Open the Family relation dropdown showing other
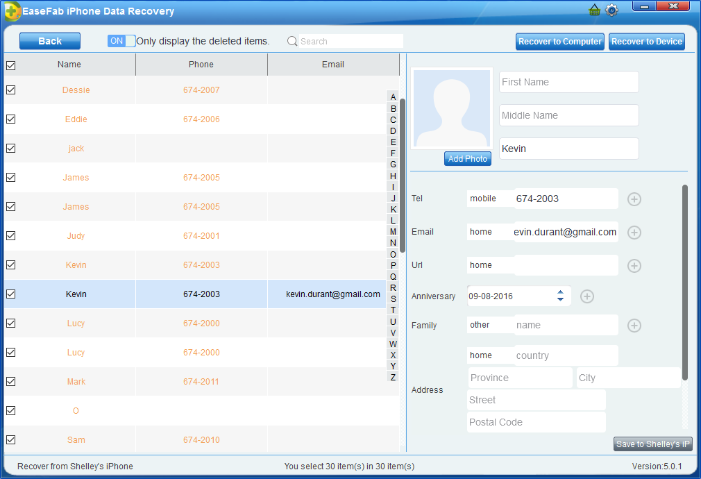This screenshot has height=479, width=701. [490, 325]
